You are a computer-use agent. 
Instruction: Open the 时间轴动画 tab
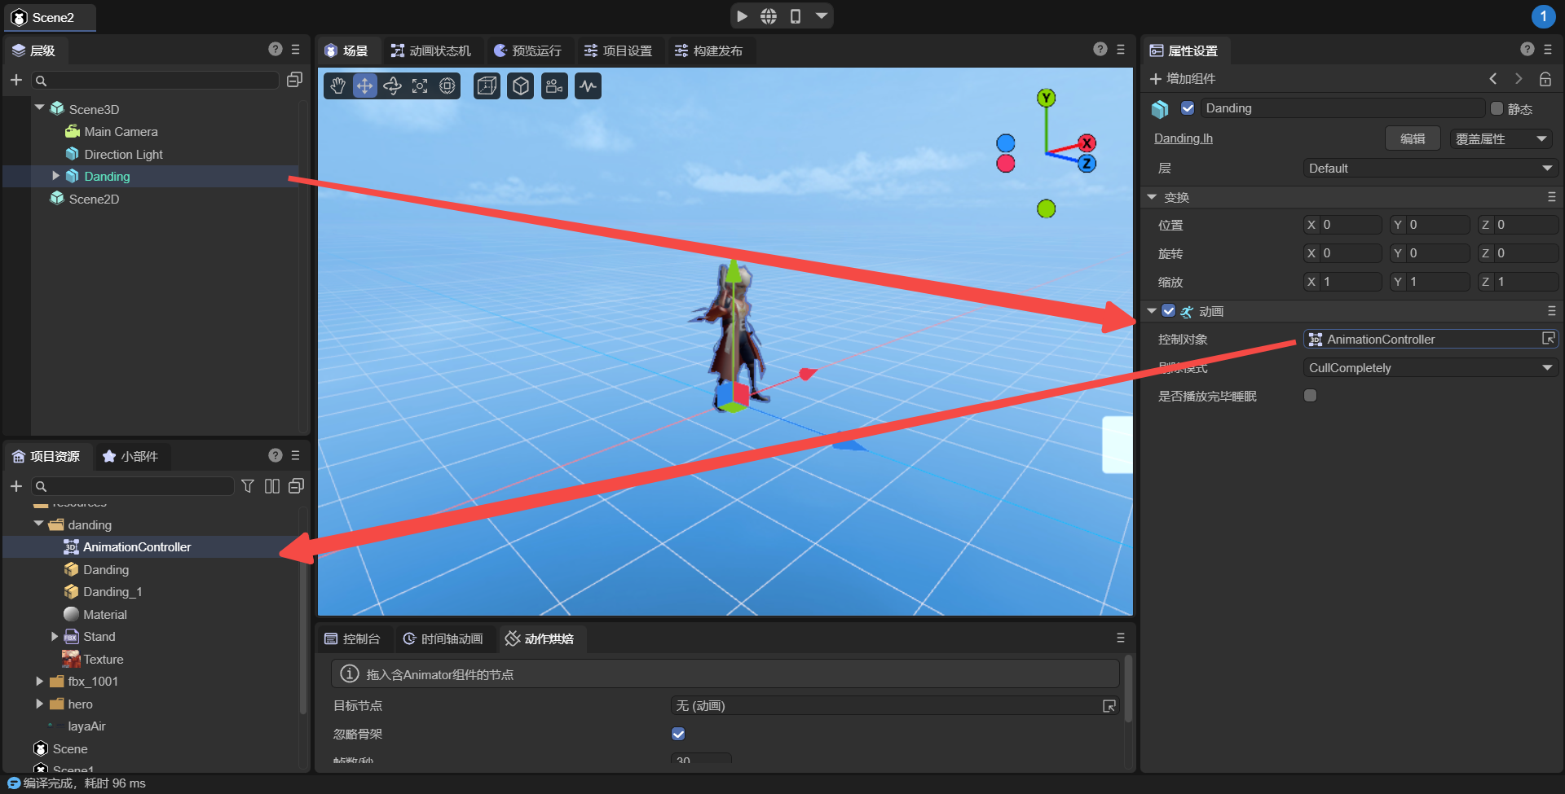[x=444, y=639]
